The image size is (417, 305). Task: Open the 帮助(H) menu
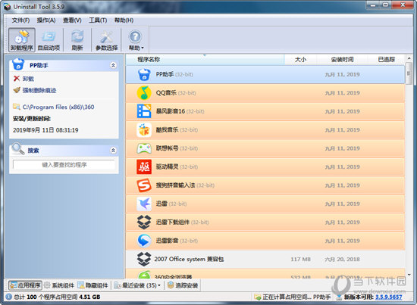(x=124, y=20)
